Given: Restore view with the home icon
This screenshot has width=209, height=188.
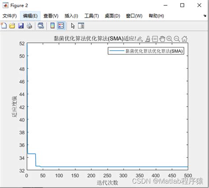Looking at the screenshot, I should [x=184, y=39].
